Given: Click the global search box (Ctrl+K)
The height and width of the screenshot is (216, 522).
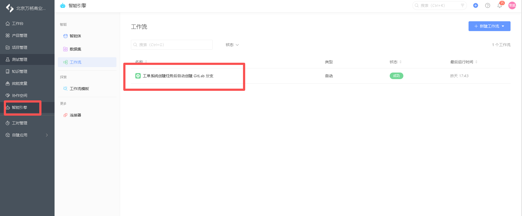Looking at the screenshot, I should click(439, 5).
